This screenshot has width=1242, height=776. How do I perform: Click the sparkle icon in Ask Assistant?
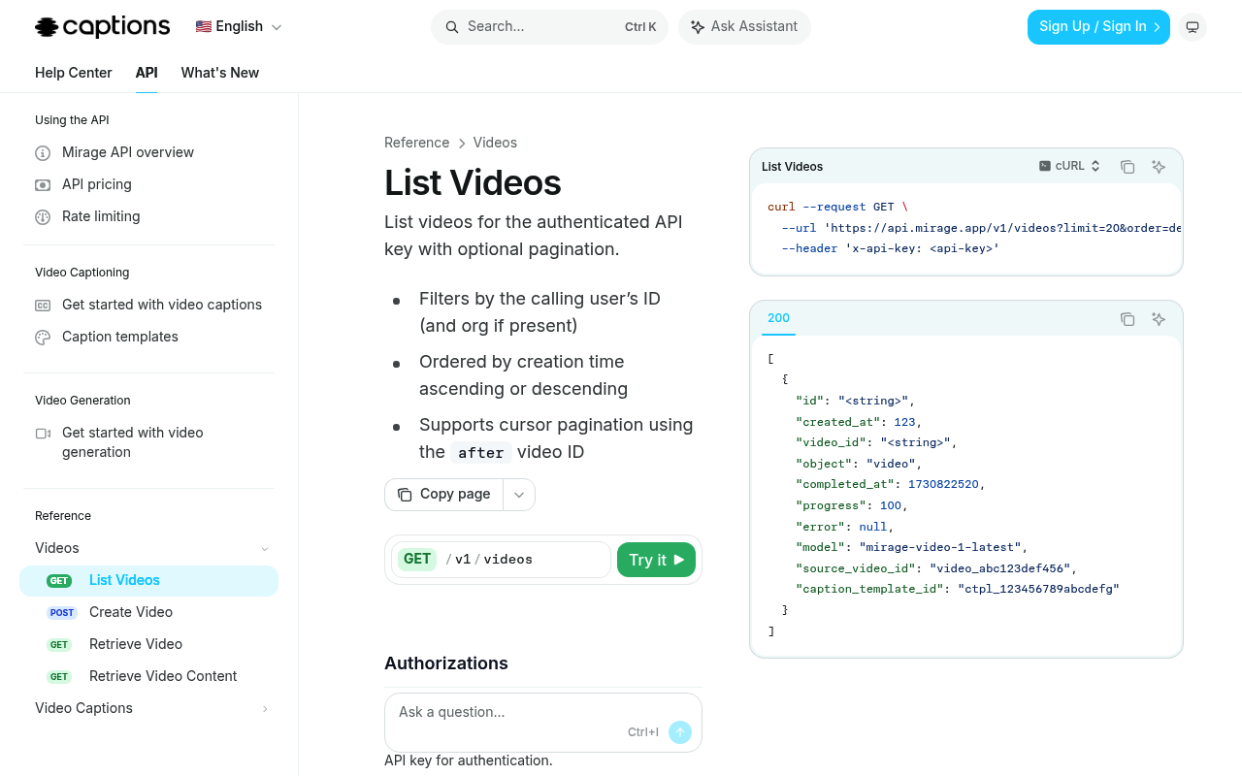point(698,27)
